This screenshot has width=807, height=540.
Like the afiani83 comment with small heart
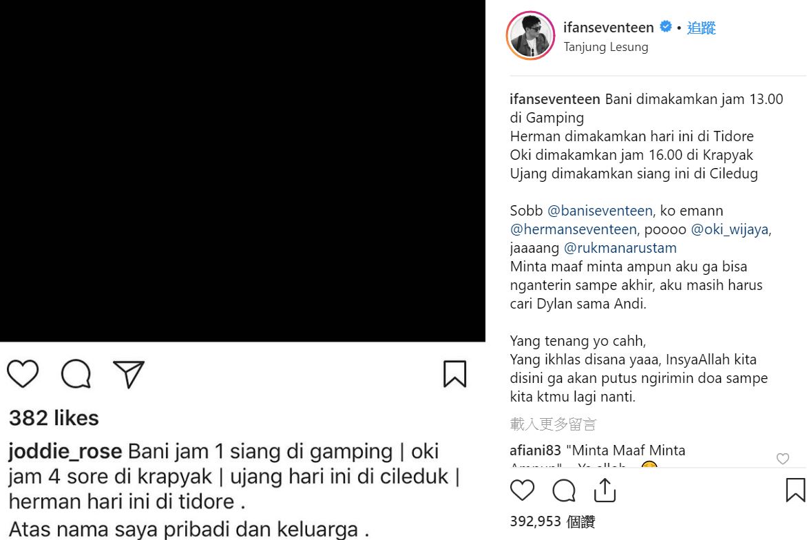pos(783,459)
